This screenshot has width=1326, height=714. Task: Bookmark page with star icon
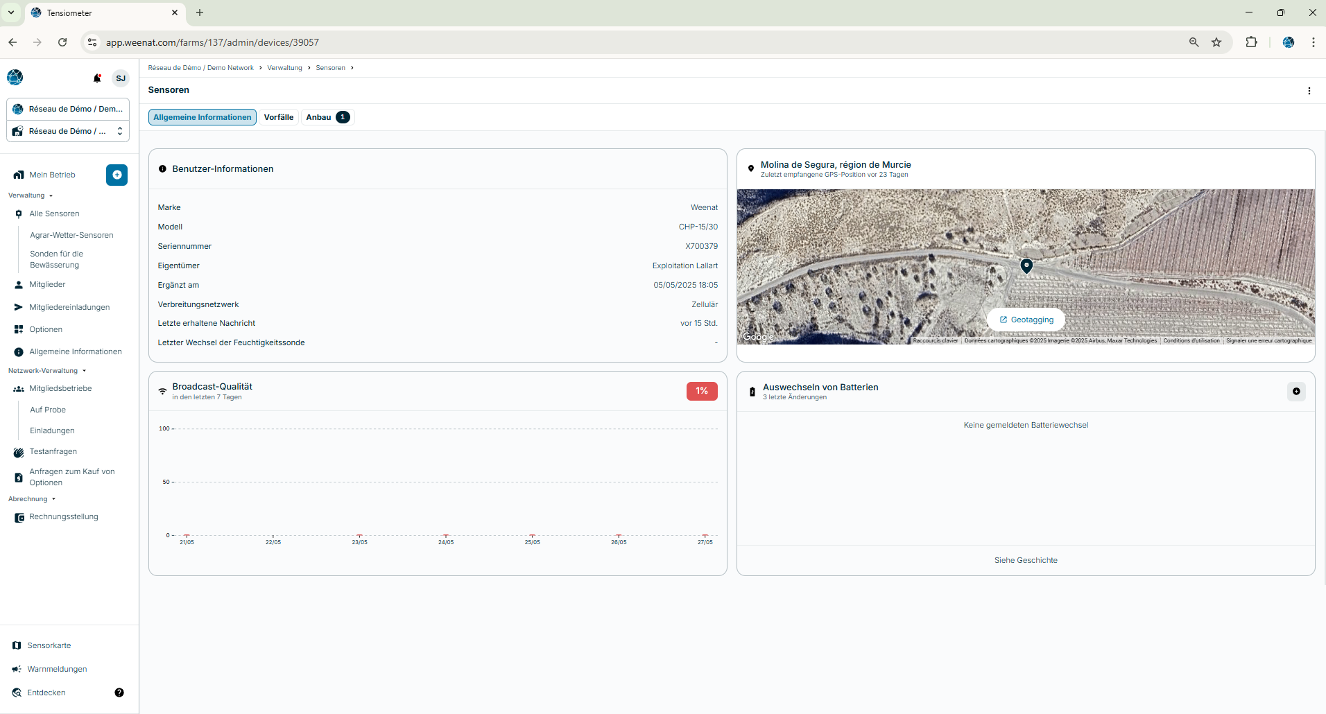[1216, 42]
